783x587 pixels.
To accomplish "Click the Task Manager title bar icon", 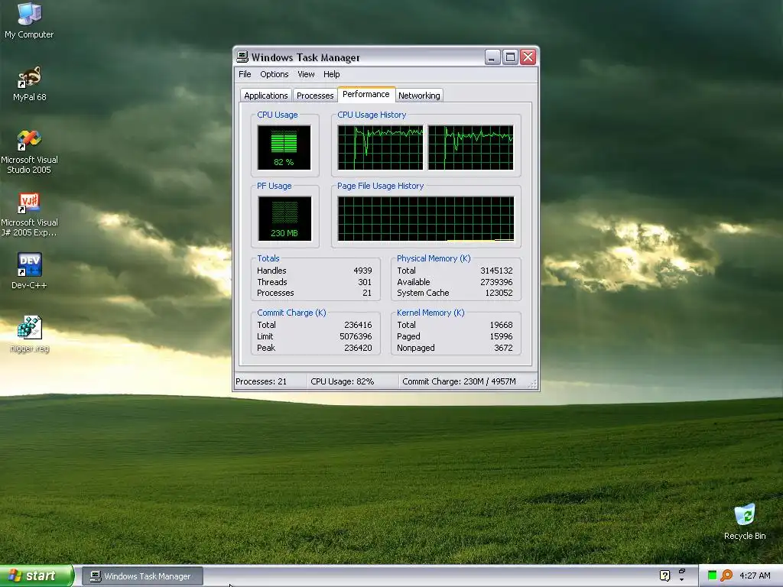I will 242,57.
